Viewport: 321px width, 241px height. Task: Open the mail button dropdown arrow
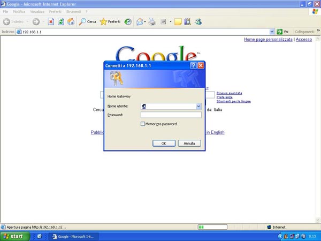pos(145,21)
